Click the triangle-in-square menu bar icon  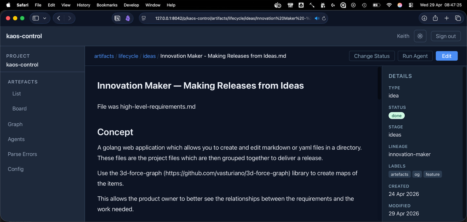pyautogui.click(x=301, y=5)
